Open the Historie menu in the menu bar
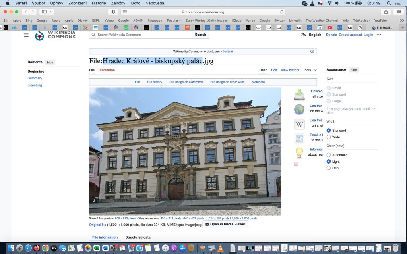Viewport: 407px width, 254px height. 99,3
